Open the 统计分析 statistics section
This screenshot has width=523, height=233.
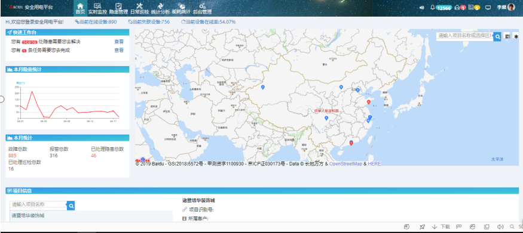click(160, 8)
